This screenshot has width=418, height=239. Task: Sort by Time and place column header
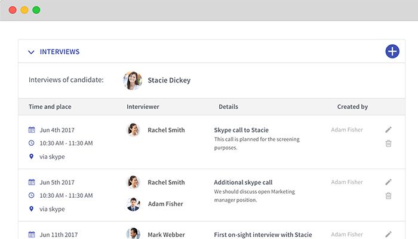[50, 107]
